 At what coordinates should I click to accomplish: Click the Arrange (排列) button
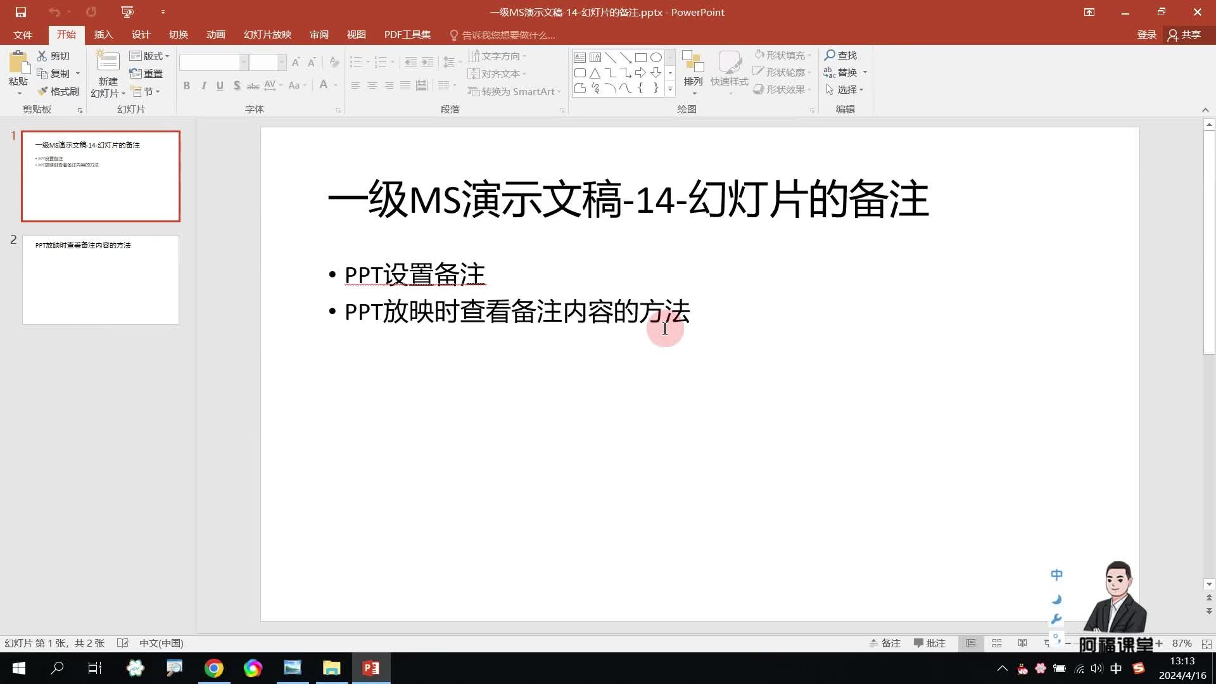(693, 72)
